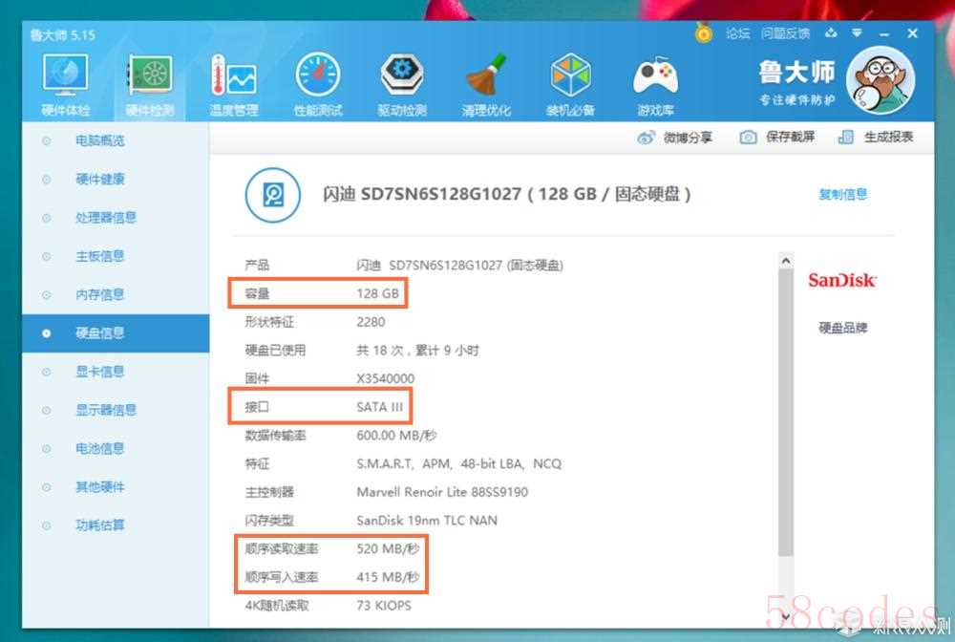Screen dimensions: 955x642
Task: Open the skin icon beside 问题反馈
Action: pyautogui.click(x=832, y=32)
